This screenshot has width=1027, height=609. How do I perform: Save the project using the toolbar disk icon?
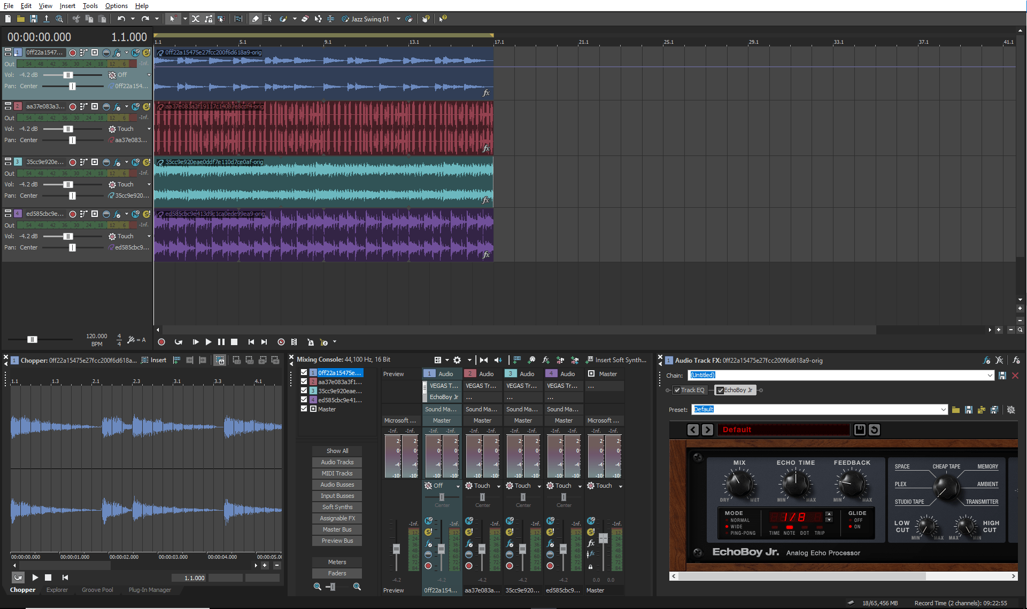tap(33, 19)
